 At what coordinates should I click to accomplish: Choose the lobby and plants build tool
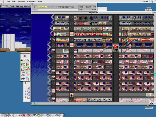(x=23, y=64)
